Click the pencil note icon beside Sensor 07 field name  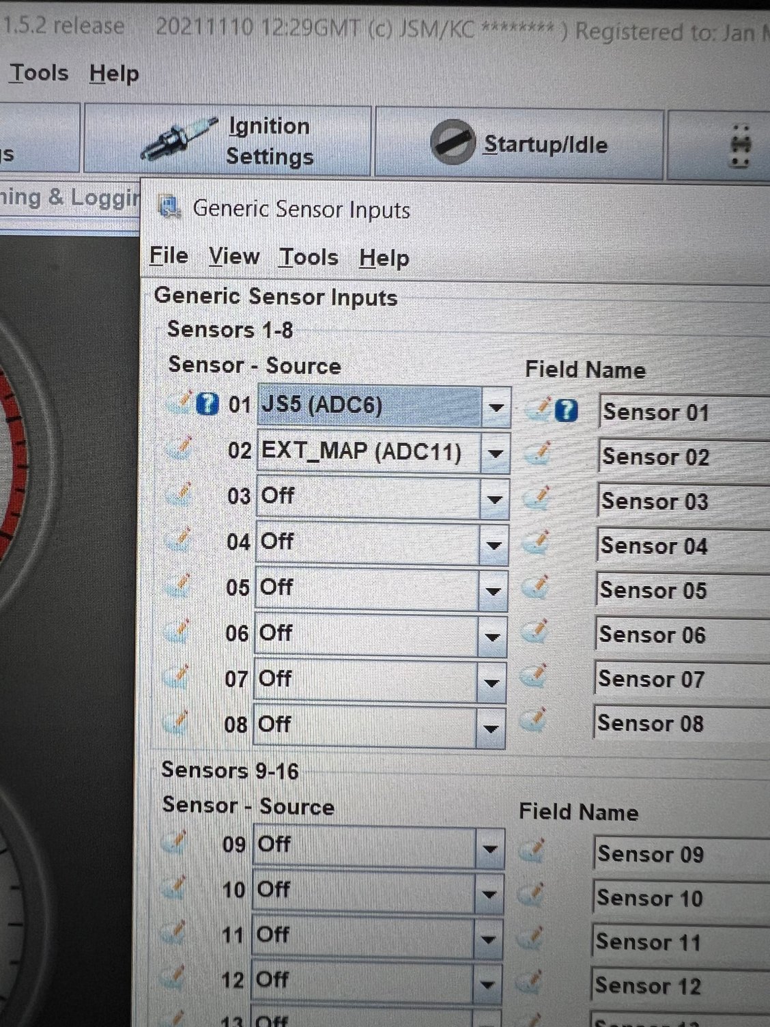tap(534, 677)
